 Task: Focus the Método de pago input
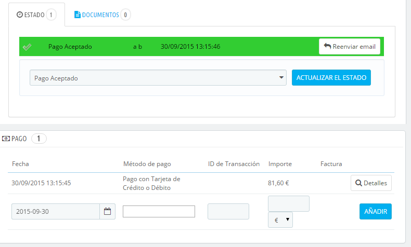[159, 211]
